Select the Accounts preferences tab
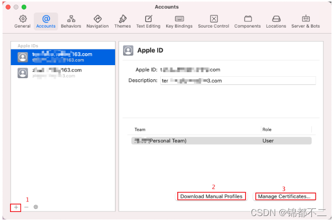 (x=46, y=21)
